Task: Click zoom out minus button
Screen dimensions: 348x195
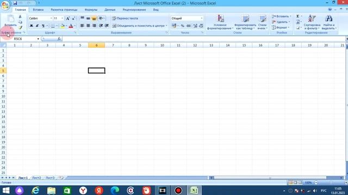Action: 316,183
